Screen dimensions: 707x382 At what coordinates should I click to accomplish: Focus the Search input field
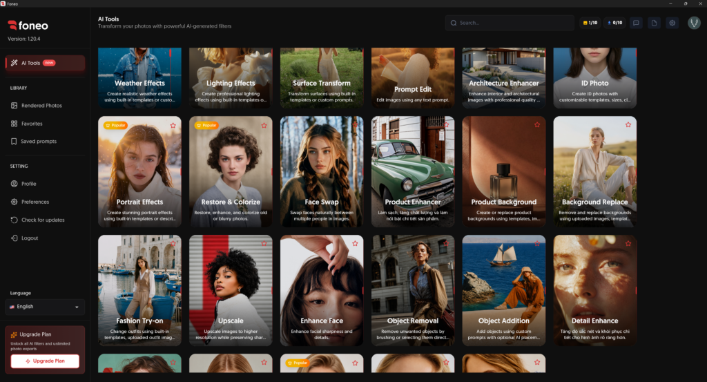tap(510, 23)
